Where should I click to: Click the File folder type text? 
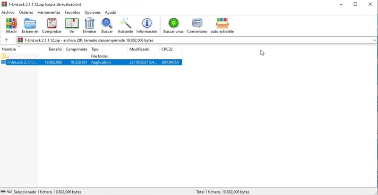[x=99, y=56]
